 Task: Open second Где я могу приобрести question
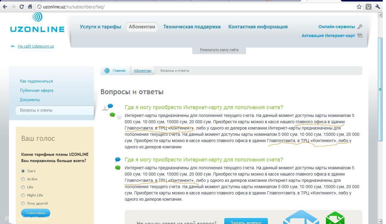(204, 160)
